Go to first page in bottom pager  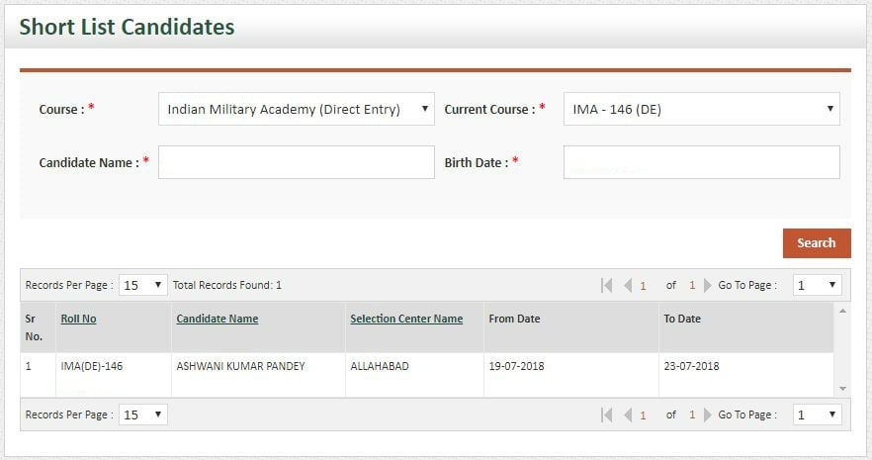607,414
